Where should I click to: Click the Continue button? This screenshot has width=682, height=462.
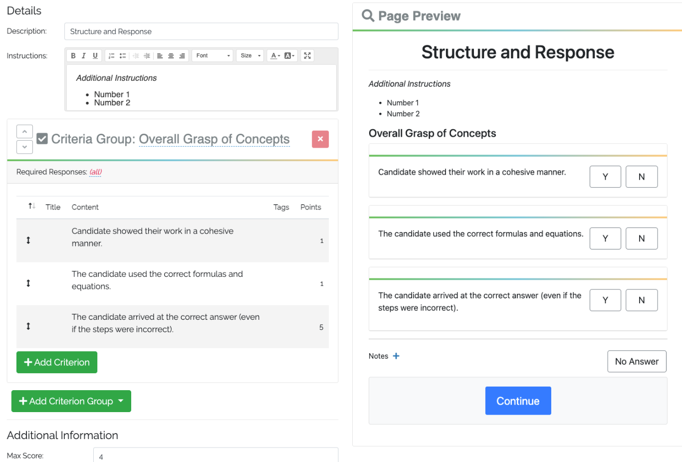[x=518, y=401]
